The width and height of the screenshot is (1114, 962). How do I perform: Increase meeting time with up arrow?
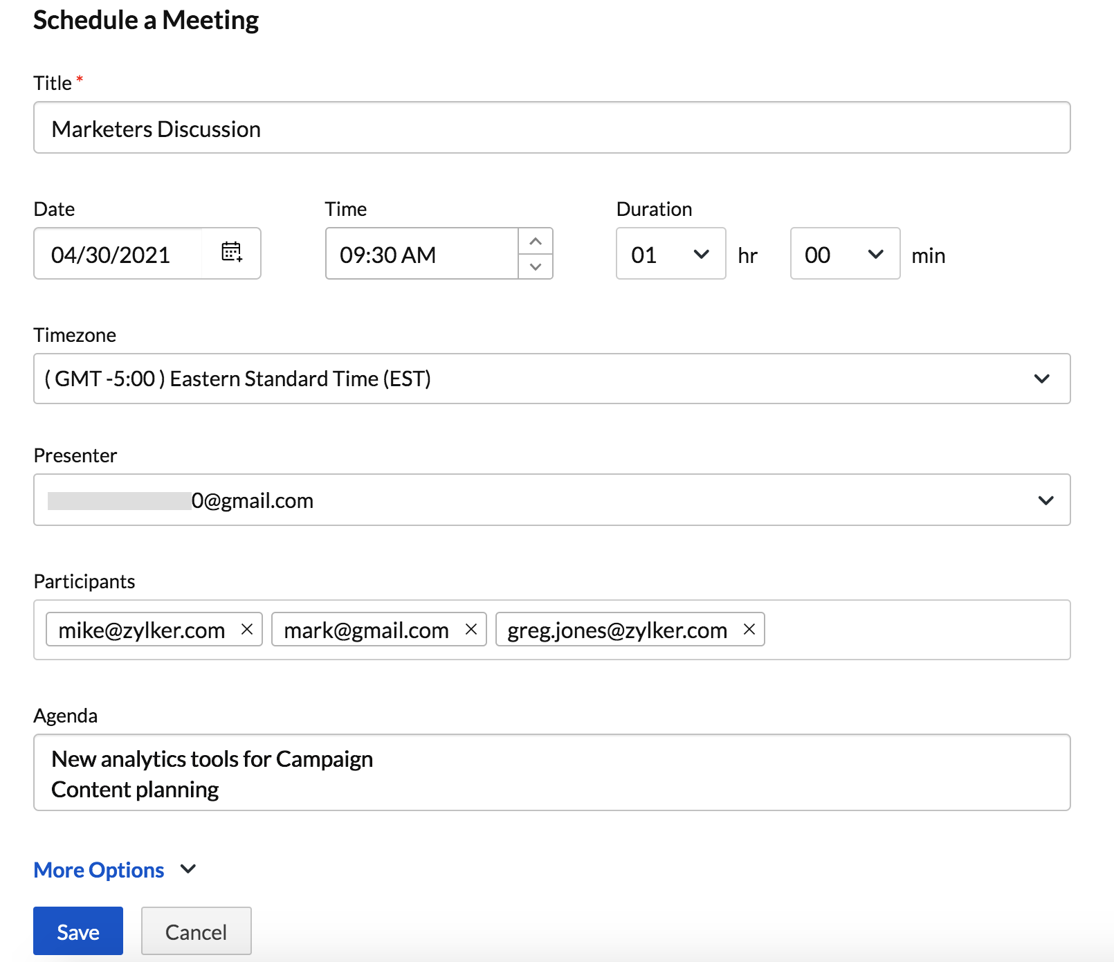(x=536, y=242)
